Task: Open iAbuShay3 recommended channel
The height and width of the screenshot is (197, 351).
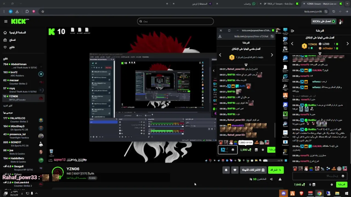Action: [x=23, y=128]
